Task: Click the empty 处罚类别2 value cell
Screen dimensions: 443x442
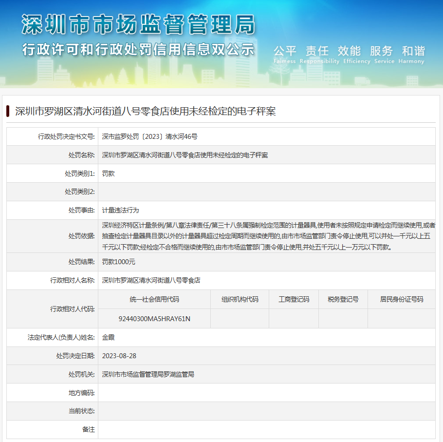Action: click(x=266, y=192)
